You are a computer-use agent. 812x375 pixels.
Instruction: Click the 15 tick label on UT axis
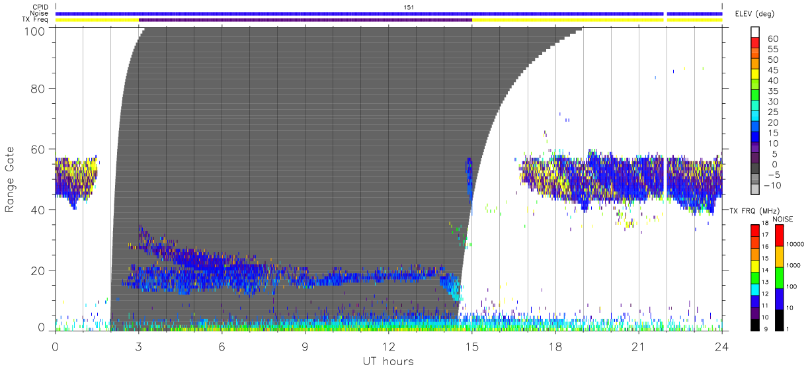click(472, 347)
